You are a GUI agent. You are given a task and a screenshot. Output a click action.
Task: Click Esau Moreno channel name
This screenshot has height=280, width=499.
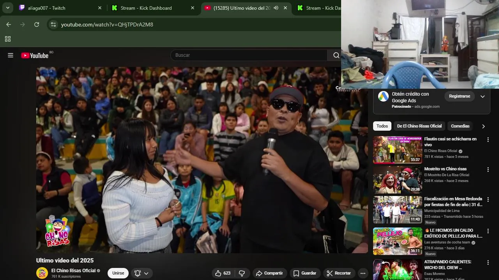point(435,274)
